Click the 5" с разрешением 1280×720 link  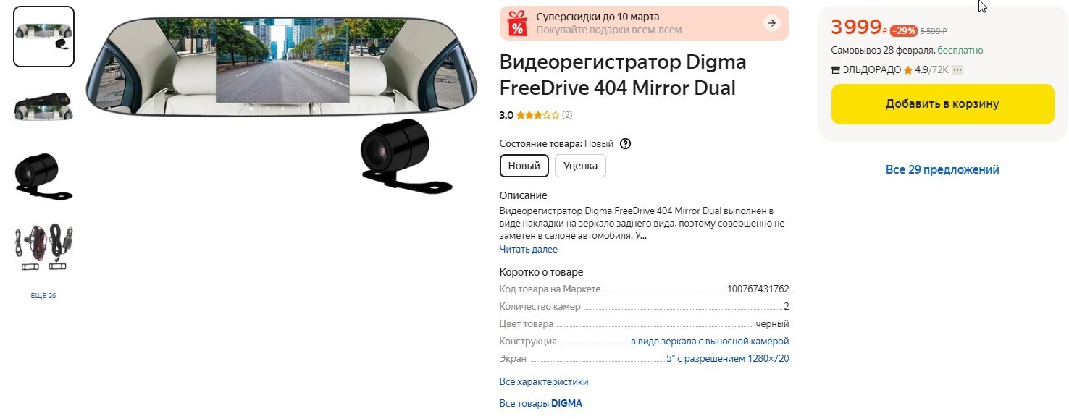[728, 359]
